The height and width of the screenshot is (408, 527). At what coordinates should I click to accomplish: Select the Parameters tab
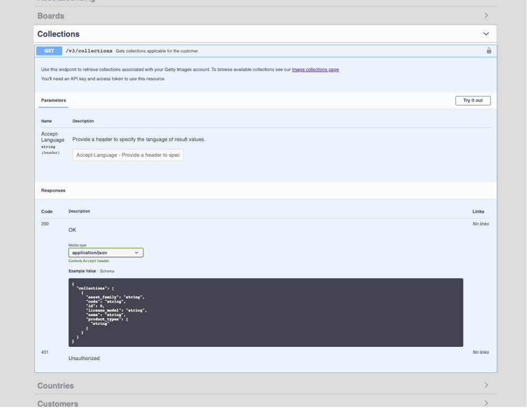[54, 100]
